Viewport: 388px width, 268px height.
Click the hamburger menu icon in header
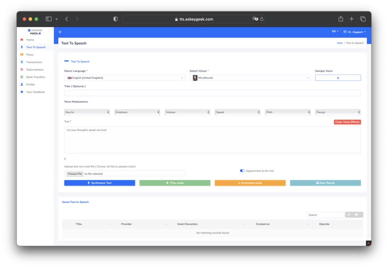point(60,32)
